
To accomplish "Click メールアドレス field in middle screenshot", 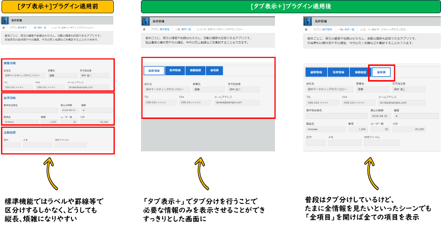I will click(x=237, y=102).
